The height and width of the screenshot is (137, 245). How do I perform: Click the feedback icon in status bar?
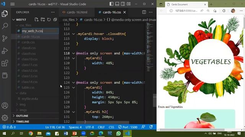click(x=143, y=127)
